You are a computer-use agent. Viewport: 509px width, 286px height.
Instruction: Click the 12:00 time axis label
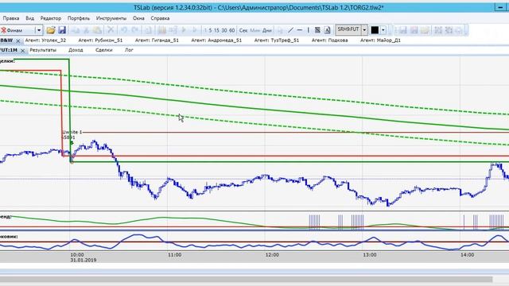click(x=272, y=255)
